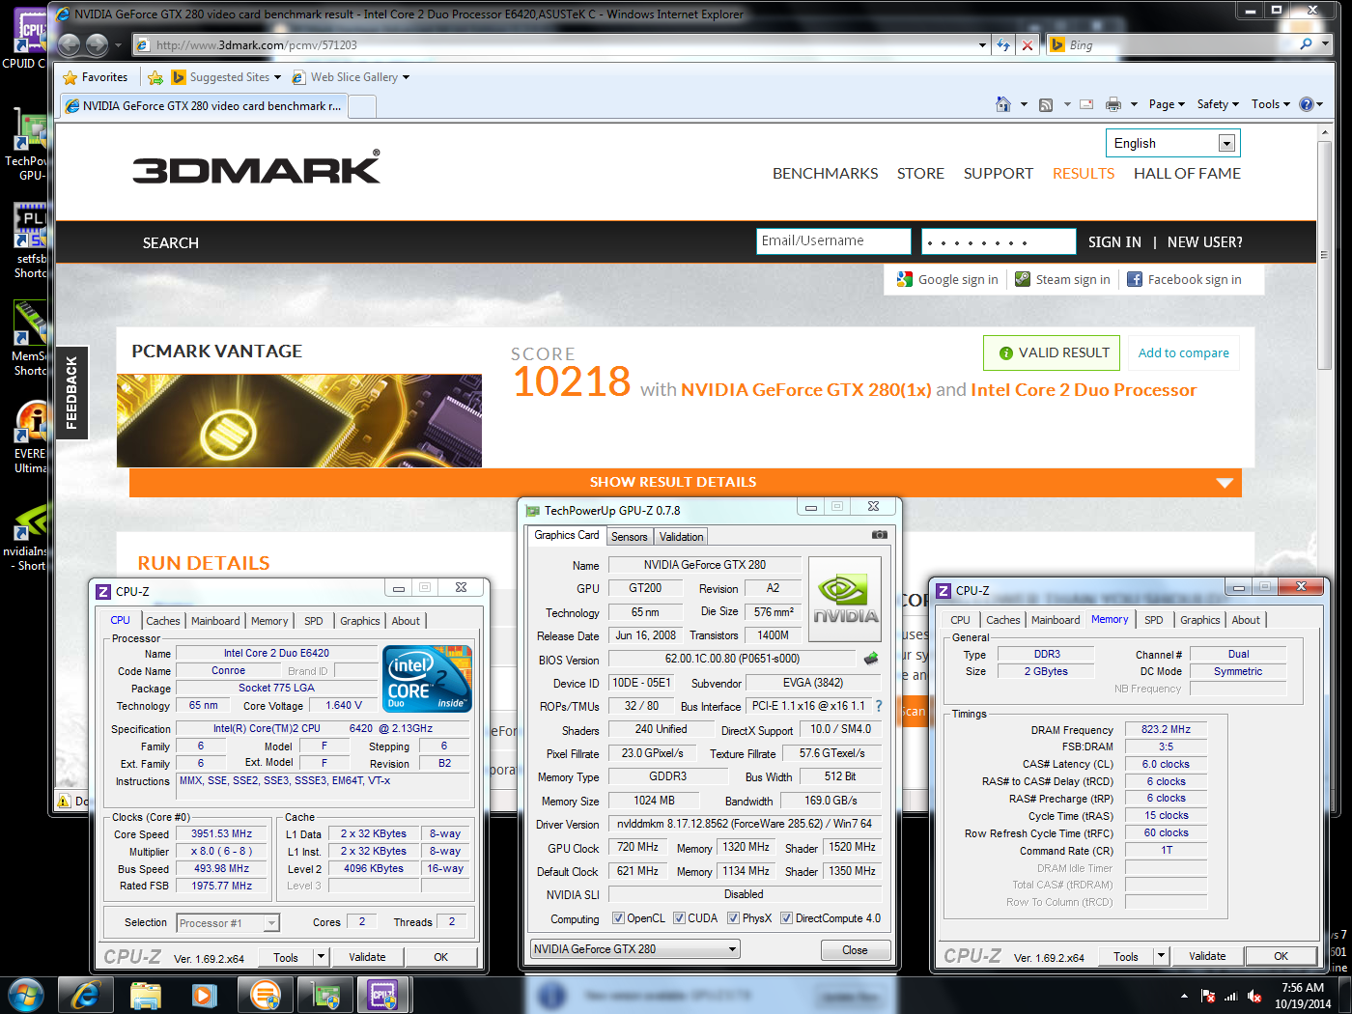
Task: Open the IE Home page icon
Action: pyautogui.click(x=1003, y=104)
